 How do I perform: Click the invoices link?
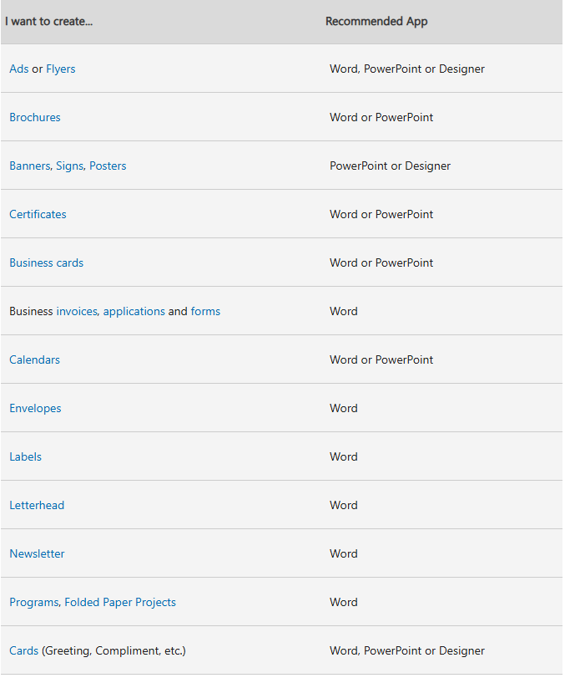(x=77, y=311)
